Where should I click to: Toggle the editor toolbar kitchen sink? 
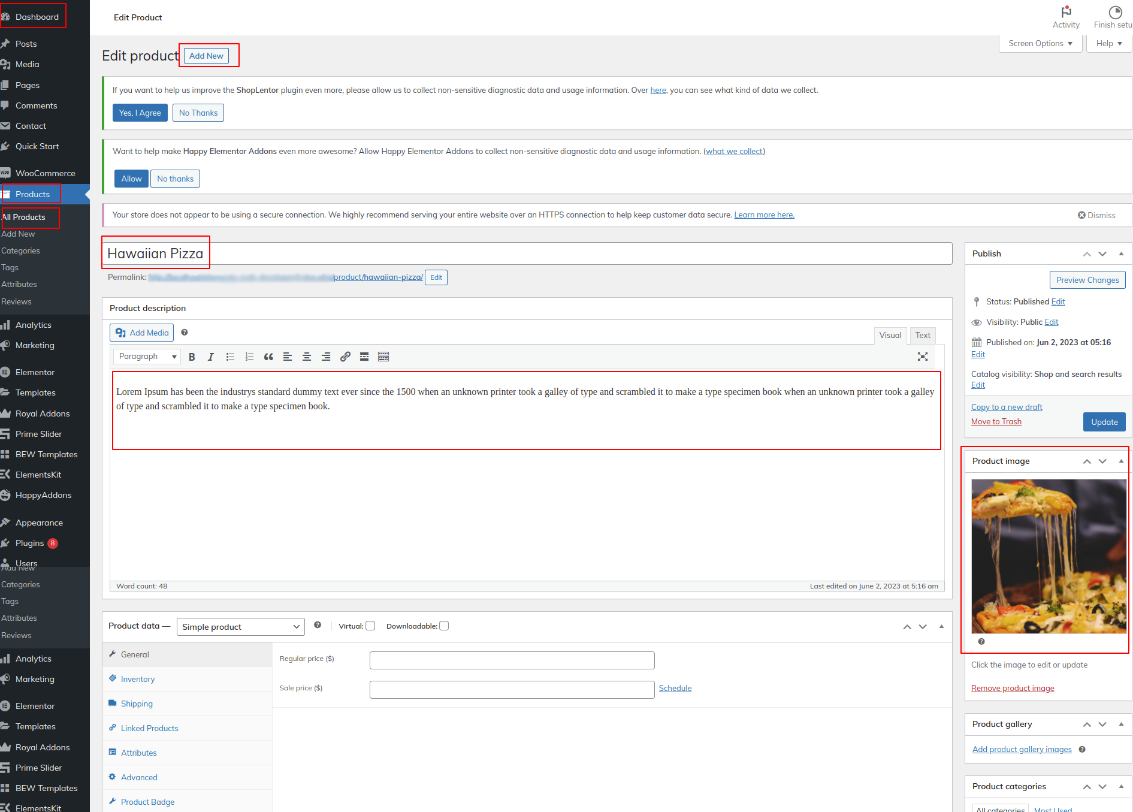(x=383, y=357)
